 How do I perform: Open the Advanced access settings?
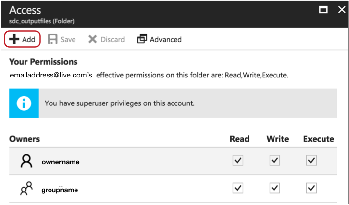tap(159, 39)
